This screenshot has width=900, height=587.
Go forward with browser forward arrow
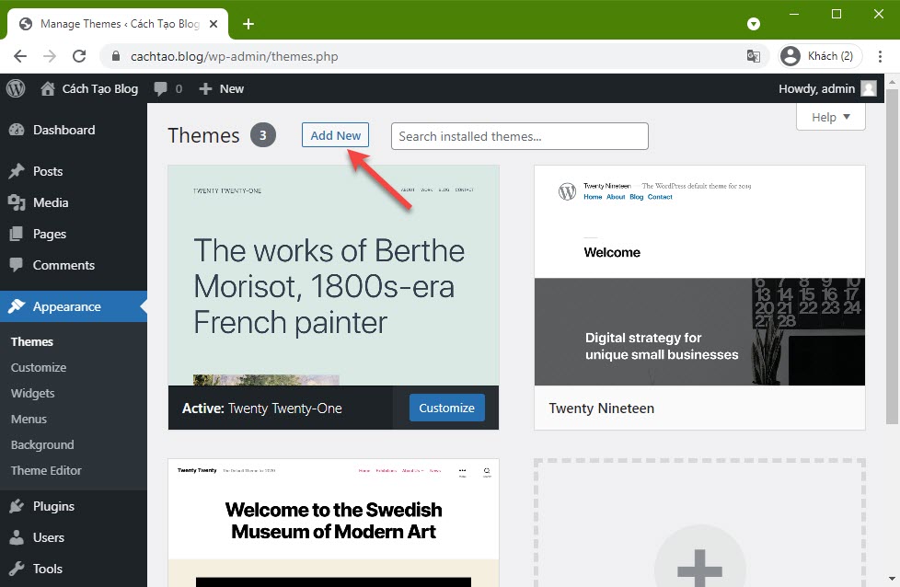click(50, 56)
